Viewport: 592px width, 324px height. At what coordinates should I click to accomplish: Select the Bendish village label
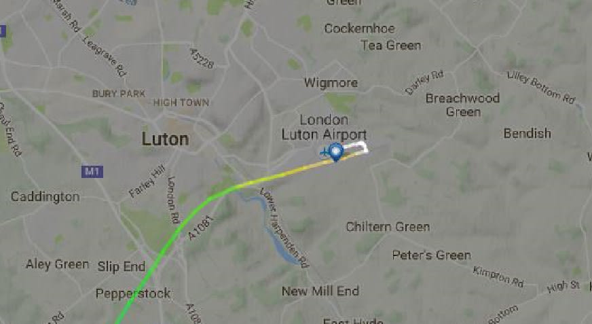point(527,133)
